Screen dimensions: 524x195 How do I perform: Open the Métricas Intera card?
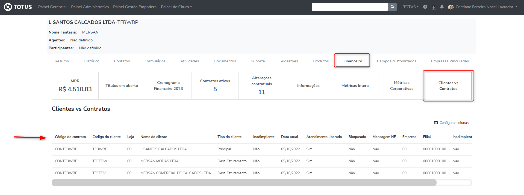tap(355, 86)
